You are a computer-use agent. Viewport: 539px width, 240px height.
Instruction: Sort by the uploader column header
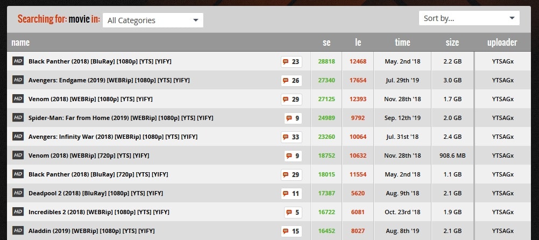pos(502,43)
